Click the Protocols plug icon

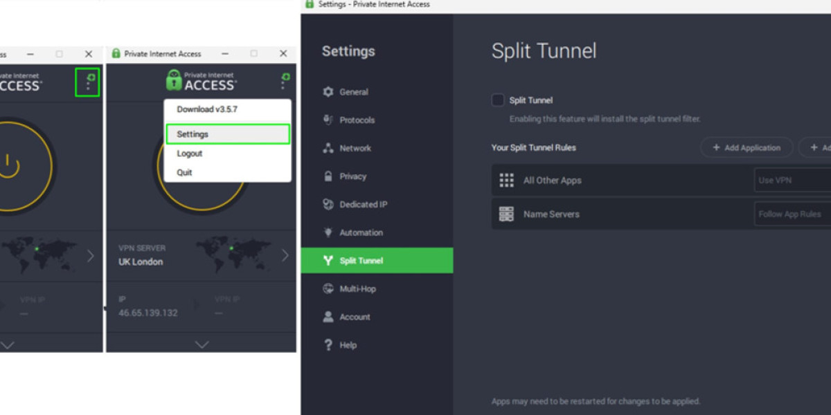coord(328,120)
